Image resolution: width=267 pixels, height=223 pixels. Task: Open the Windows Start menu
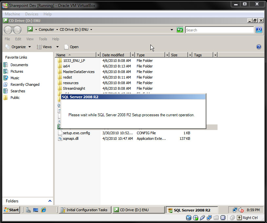pyautogui.click(x=11, y=210)
